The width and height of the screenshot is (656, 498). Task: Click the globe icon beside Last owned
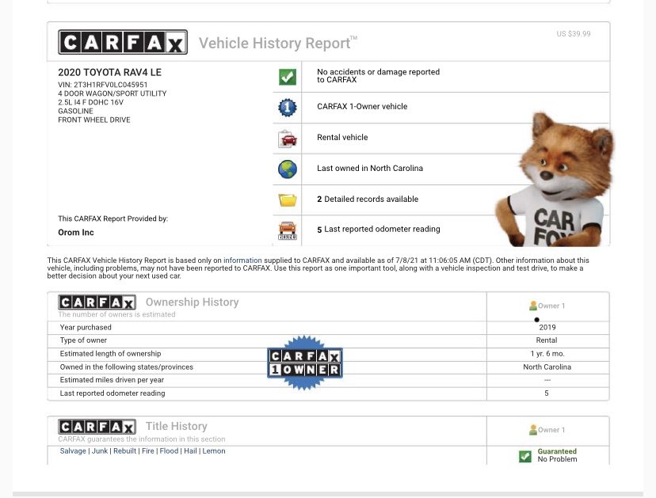(x=288, y=169)
